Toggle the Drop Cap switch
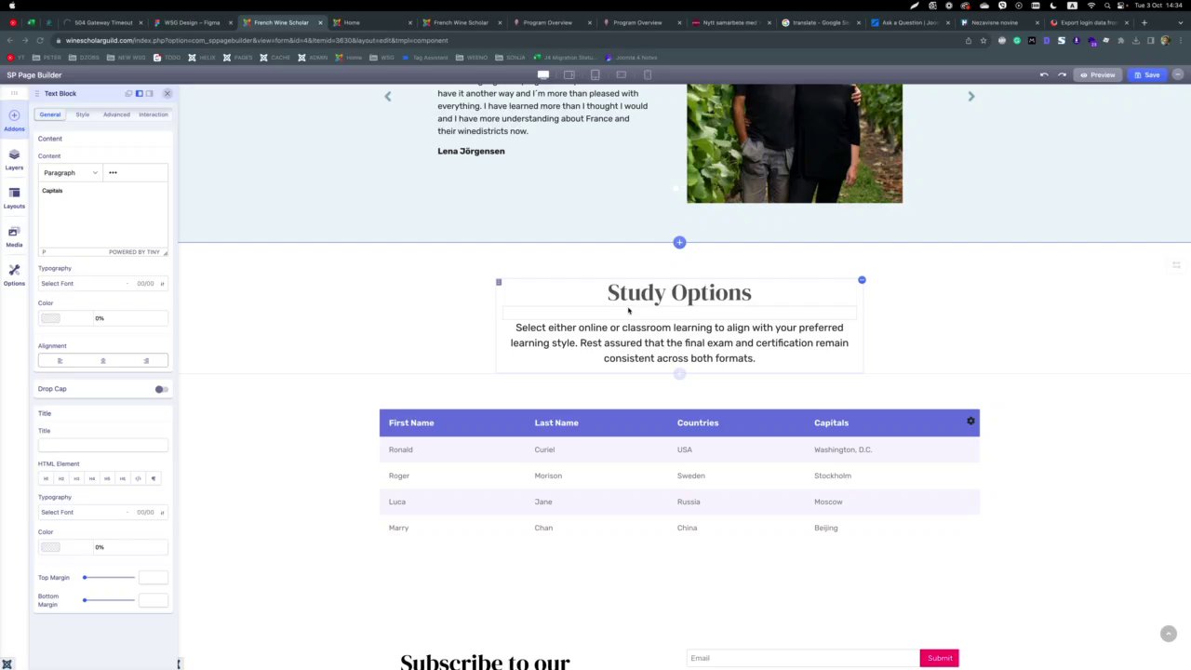Screen dimensions: 1191x670 (x=161, y=389)
